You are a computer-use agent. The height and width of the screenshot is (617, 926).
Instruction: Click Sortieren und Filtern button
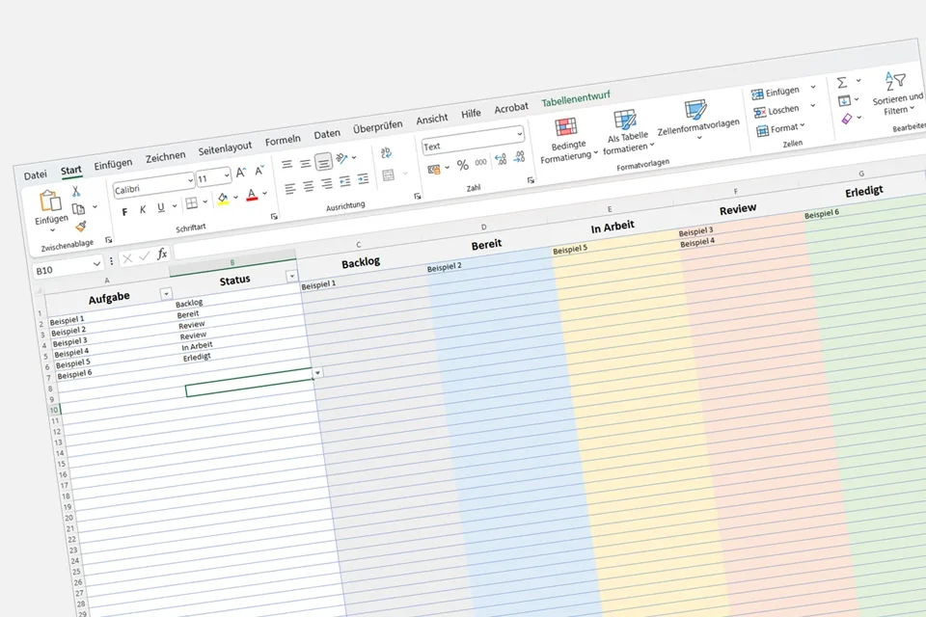897,94
